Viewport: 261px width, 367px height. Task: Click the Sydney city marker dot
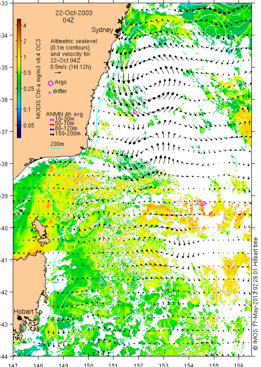tap(117, 30)
